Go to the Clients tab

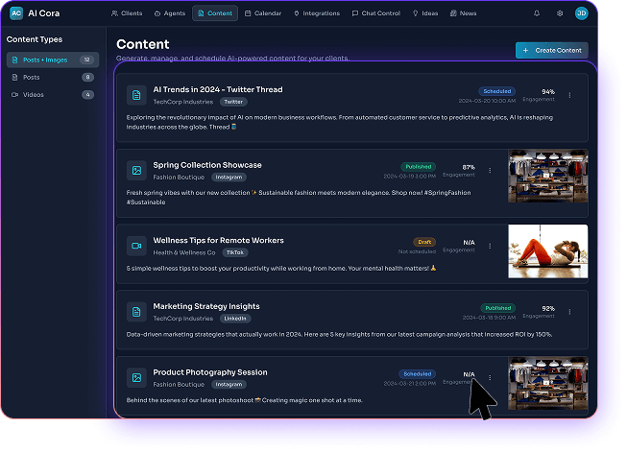(127, 13)
